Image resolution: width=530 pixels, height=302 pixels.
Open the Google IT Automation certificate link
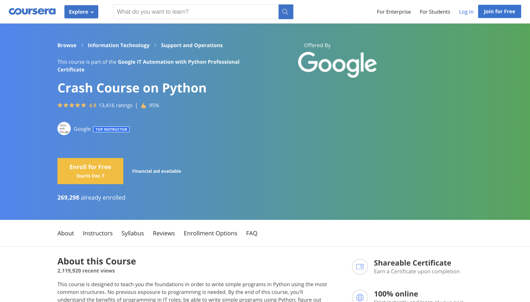point(179,62)
